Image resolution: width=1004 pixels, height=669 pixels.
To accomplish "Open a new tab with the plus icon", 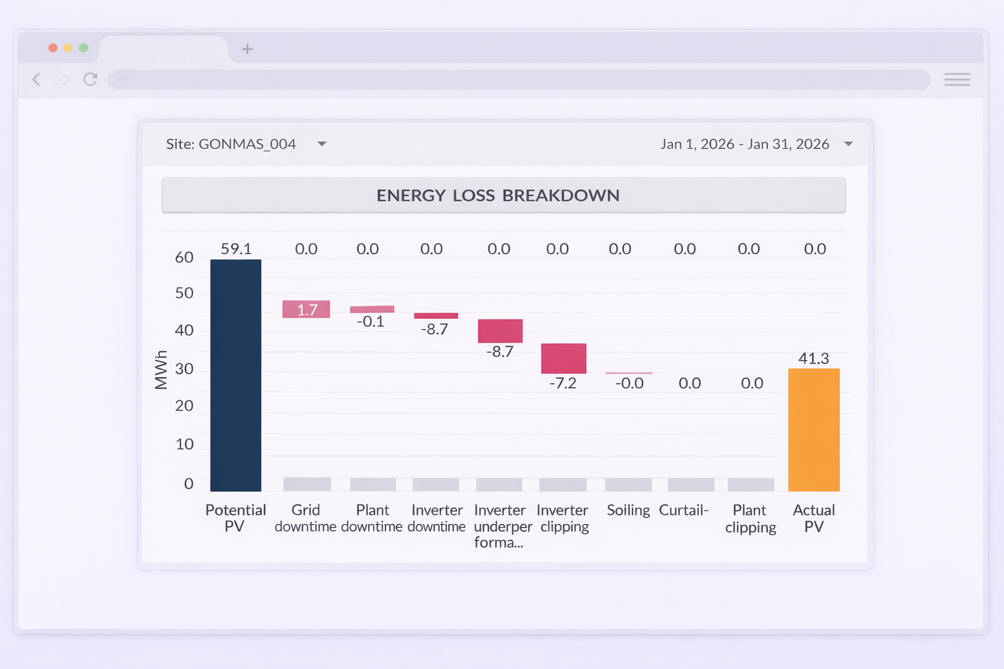I will point(247,49).
